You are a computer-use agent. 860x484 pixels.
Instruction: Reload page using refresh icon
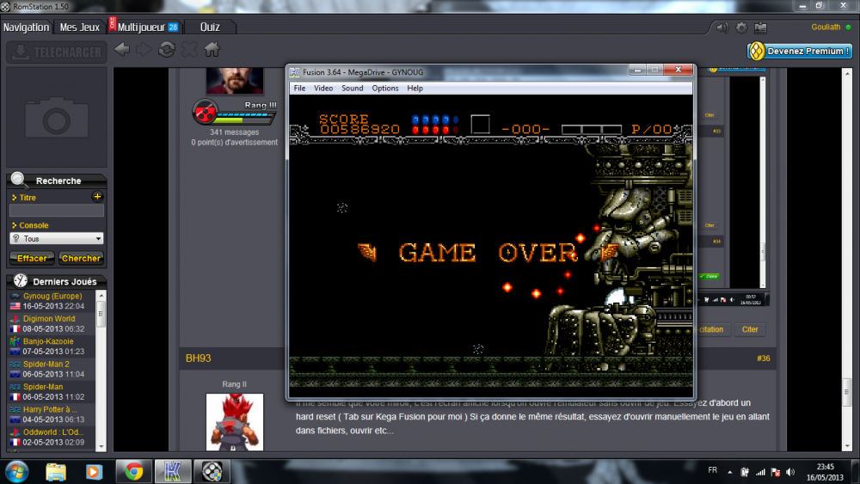(x=167, y=50)
